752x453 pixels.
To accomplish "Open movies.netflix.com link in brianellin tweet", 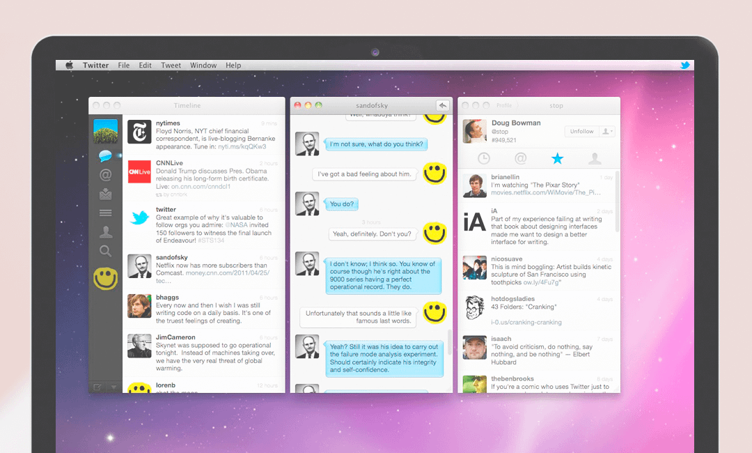I will coord(546,192).
